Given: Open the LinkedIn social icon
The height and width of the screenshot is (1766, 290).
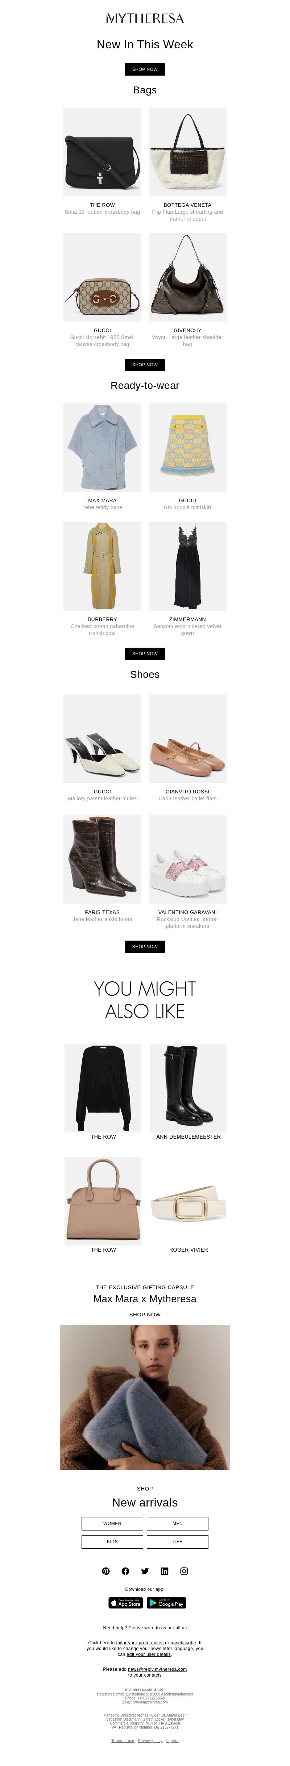Looking at the screenshot, I should [164, 1570].
